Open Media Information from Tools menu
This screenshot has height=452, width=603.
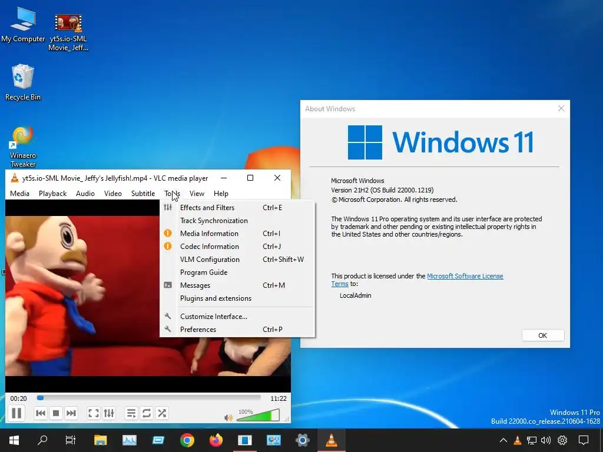(237, 234)
